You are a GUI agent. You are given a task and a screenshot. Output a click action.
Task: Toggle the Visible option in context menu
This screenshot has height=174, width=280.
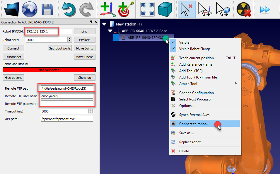pyautogui.click(x=184, y=42)
